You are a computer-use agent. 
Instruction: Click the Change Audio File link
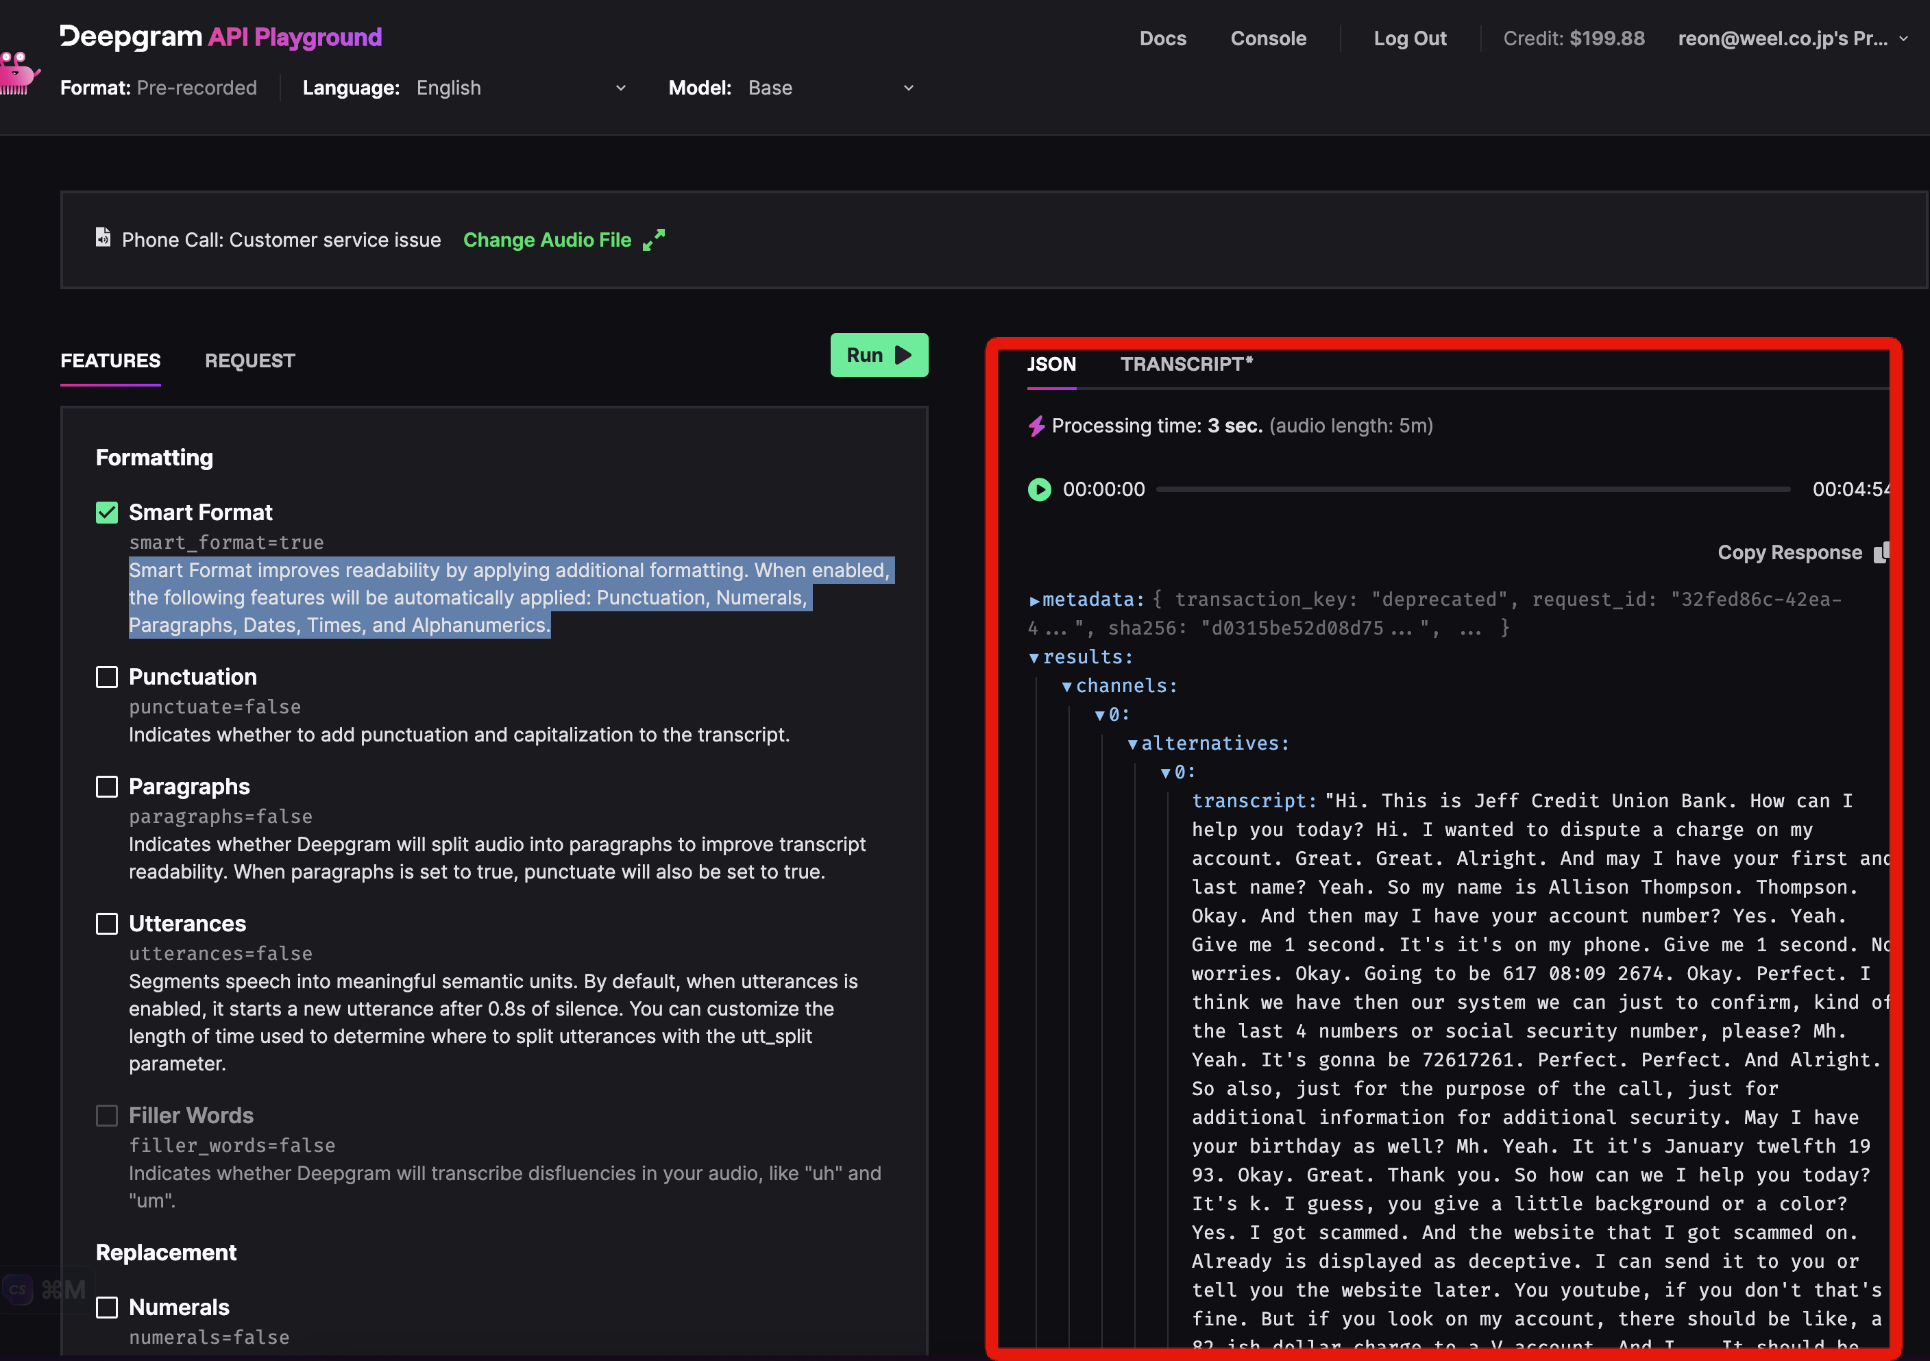pyautogui.click(x=547, y=240)
